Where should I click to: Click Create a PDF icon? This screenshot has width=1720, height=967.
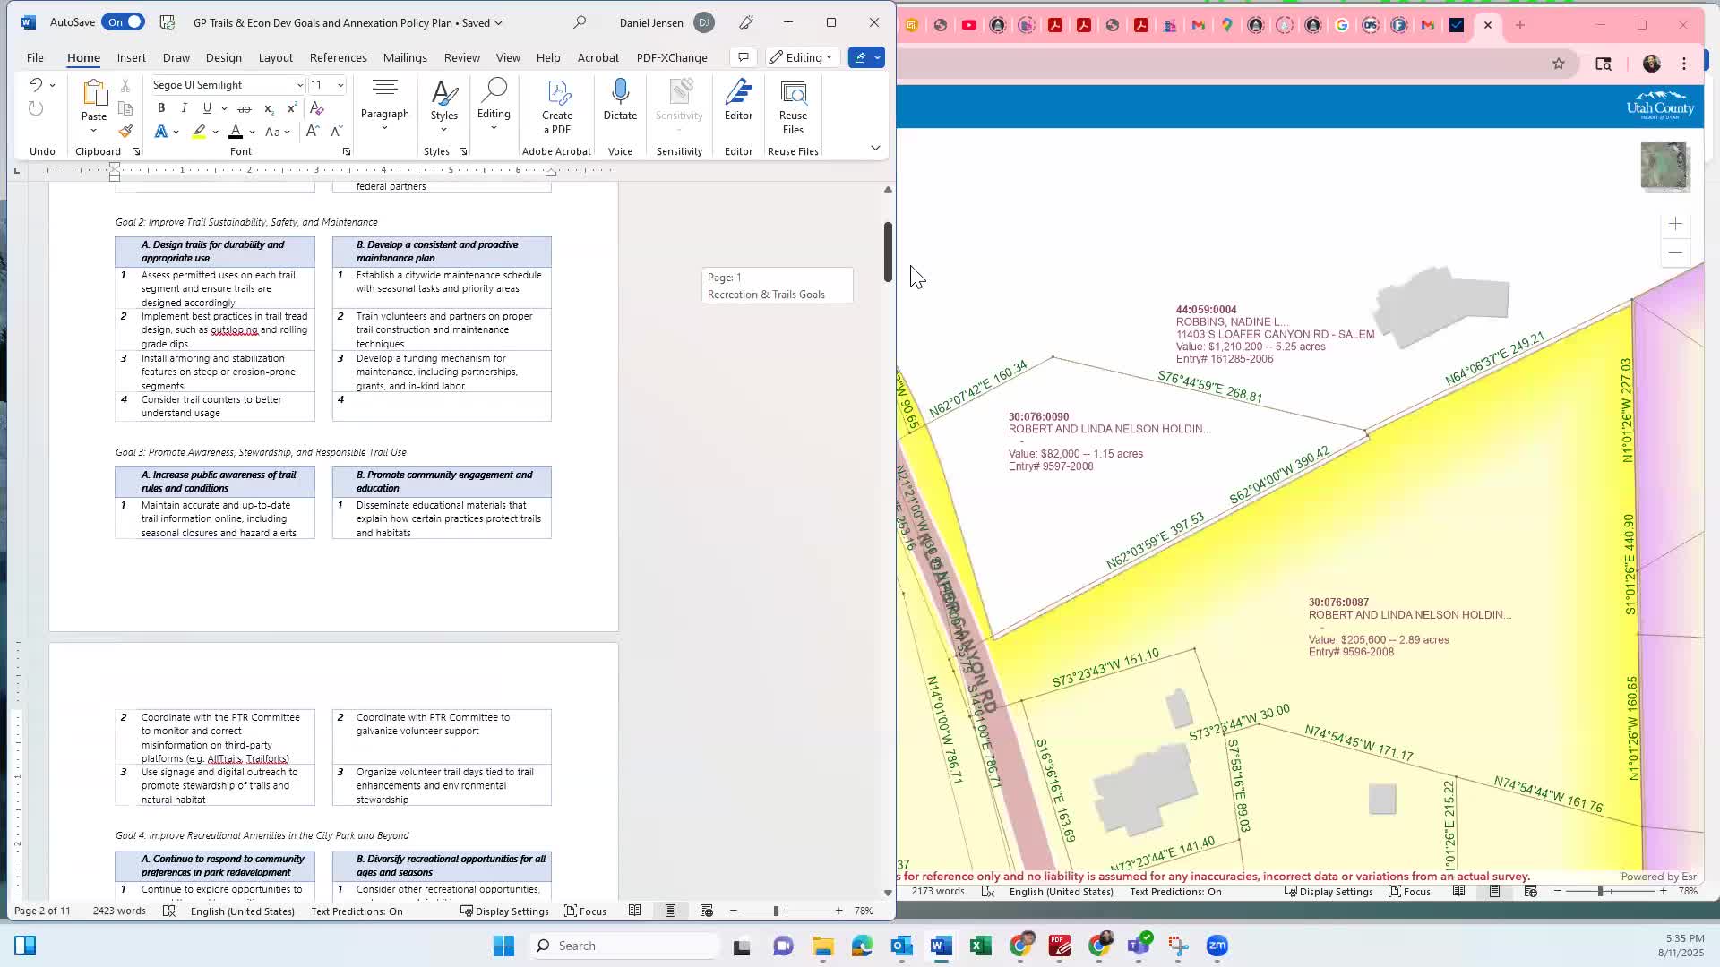557,93
